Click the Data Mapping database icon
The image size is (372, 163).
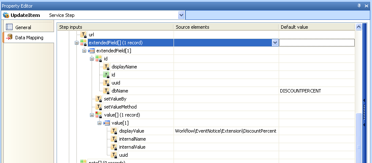[x=9, y=38]
